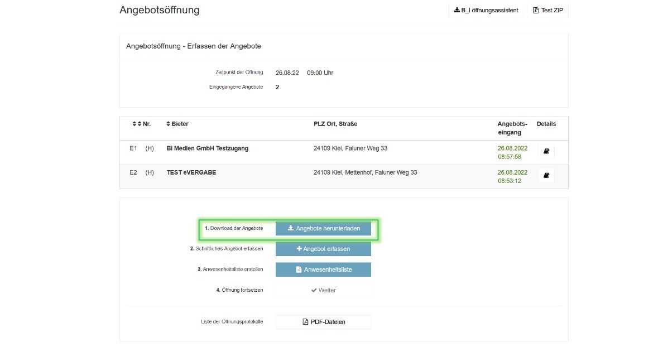Open the Test ZIP tool
Image resolution: width=663 pixels, height=347 pixels.
(547, 9)
